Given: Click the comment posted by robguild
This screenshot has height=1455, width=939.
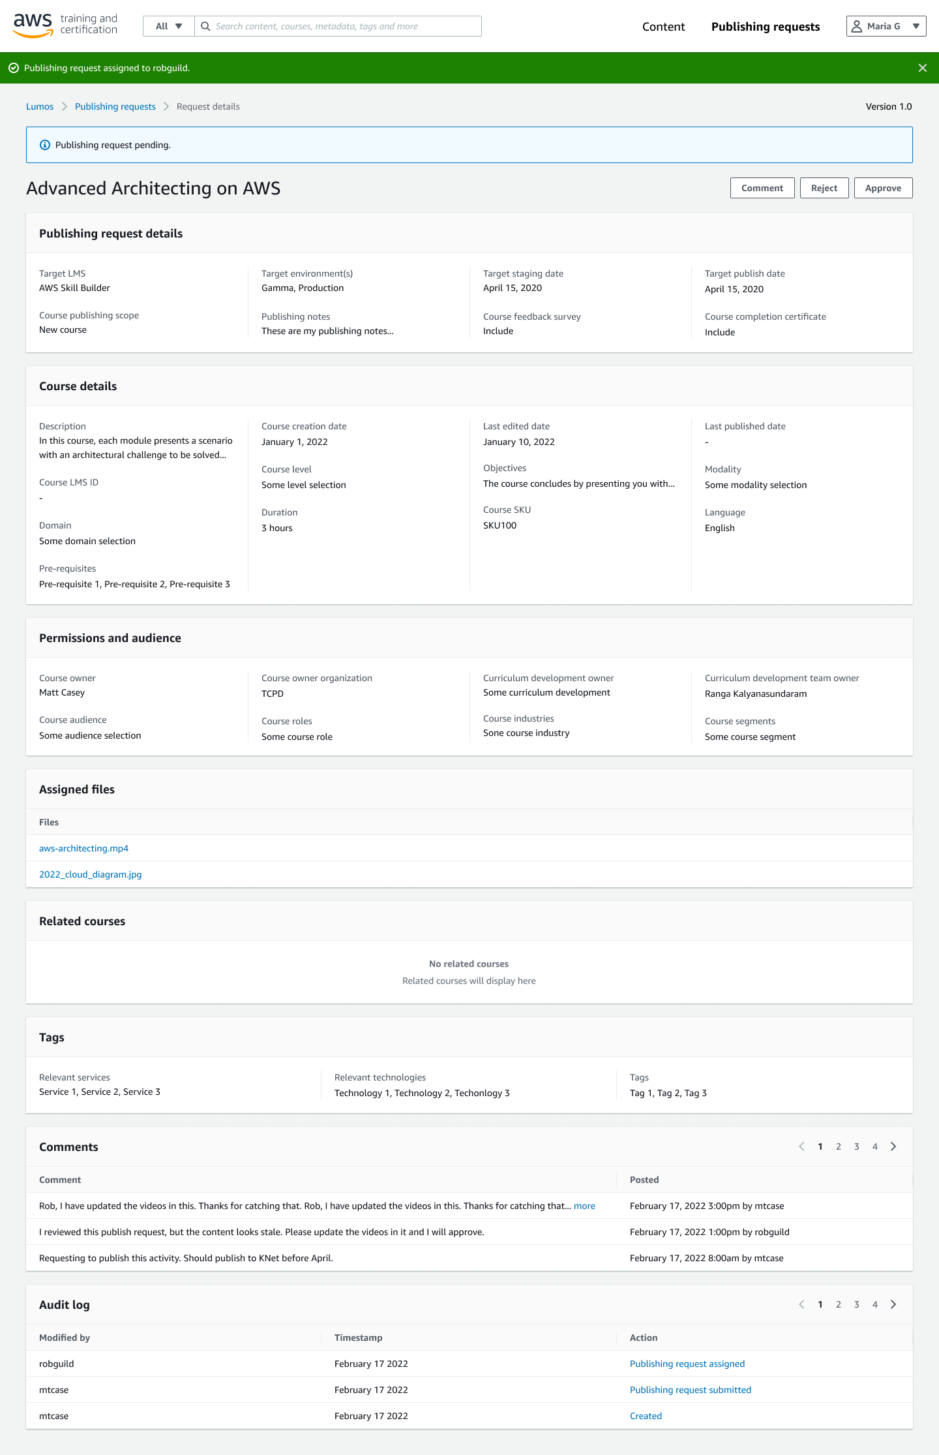Looking at the screenshot, I should [261, 1232].
